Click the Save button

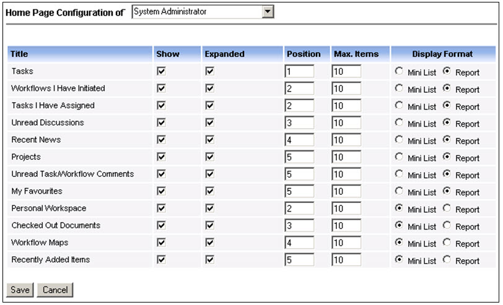click(x=20, y=290)
